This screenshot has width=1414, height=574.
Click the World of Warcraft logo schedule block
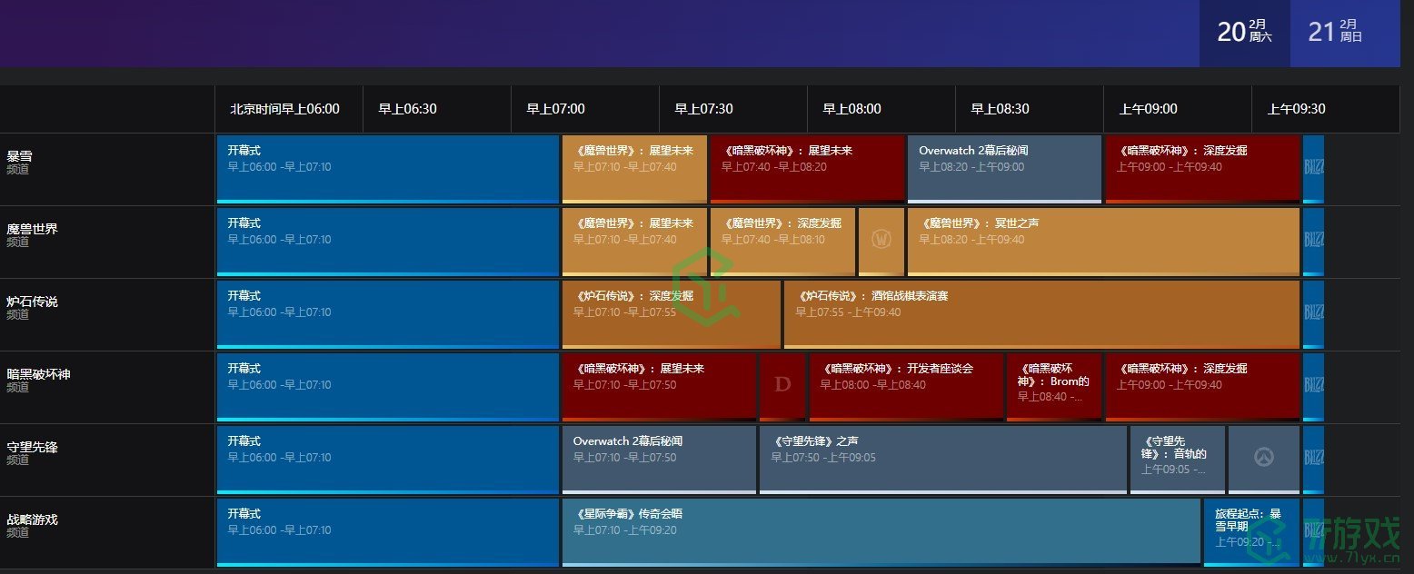coord(881,240)
